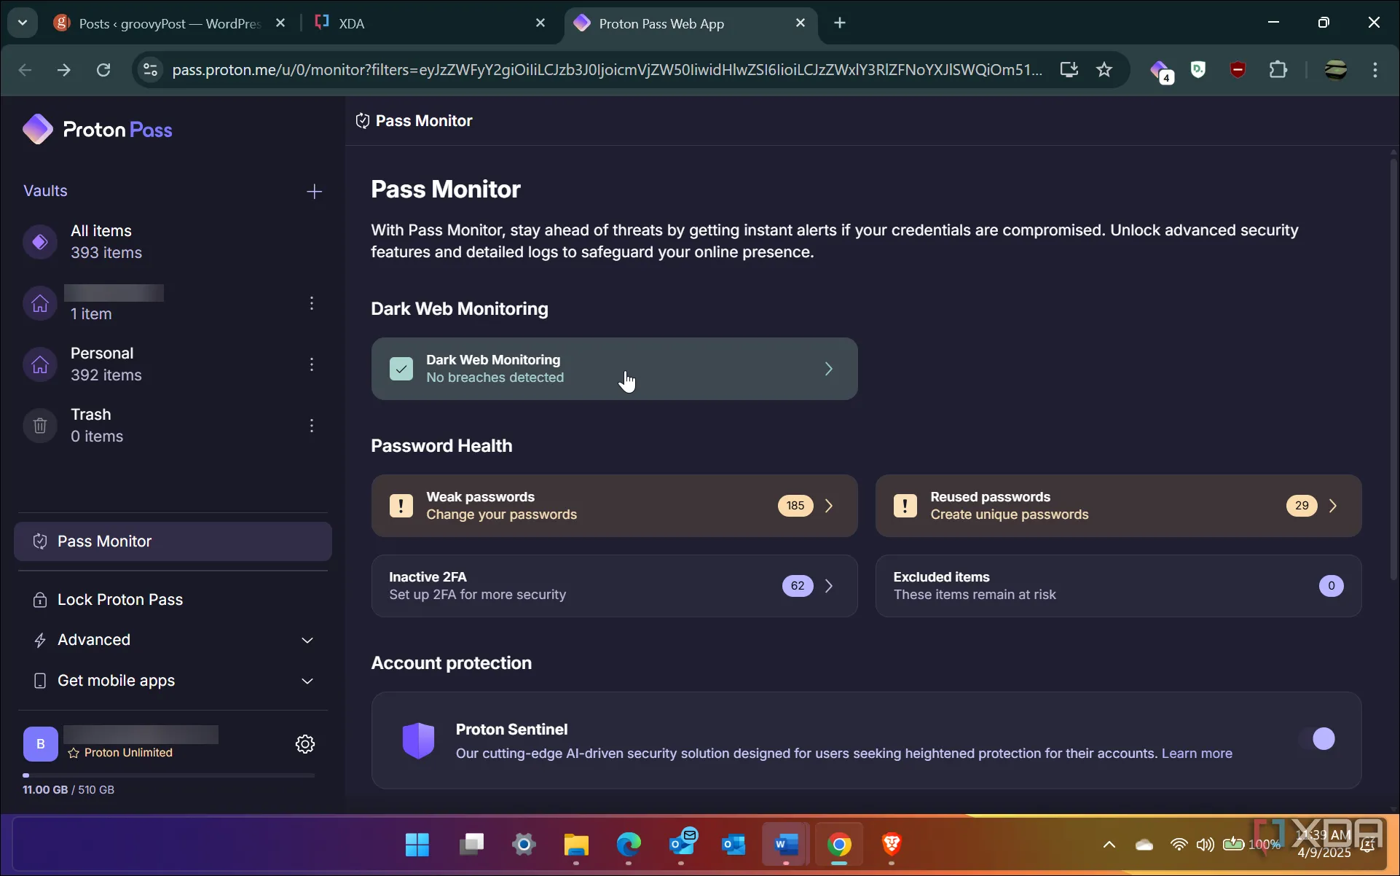Click the 62 inactive 2FA badge
Image resolution: width=1400 pixels, height=876 pixels.
[798, 586]
